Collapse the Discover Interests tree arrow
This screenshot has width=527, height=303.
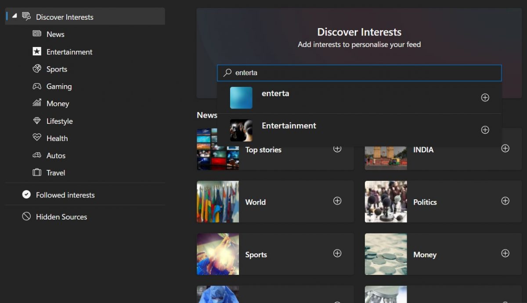14,16
